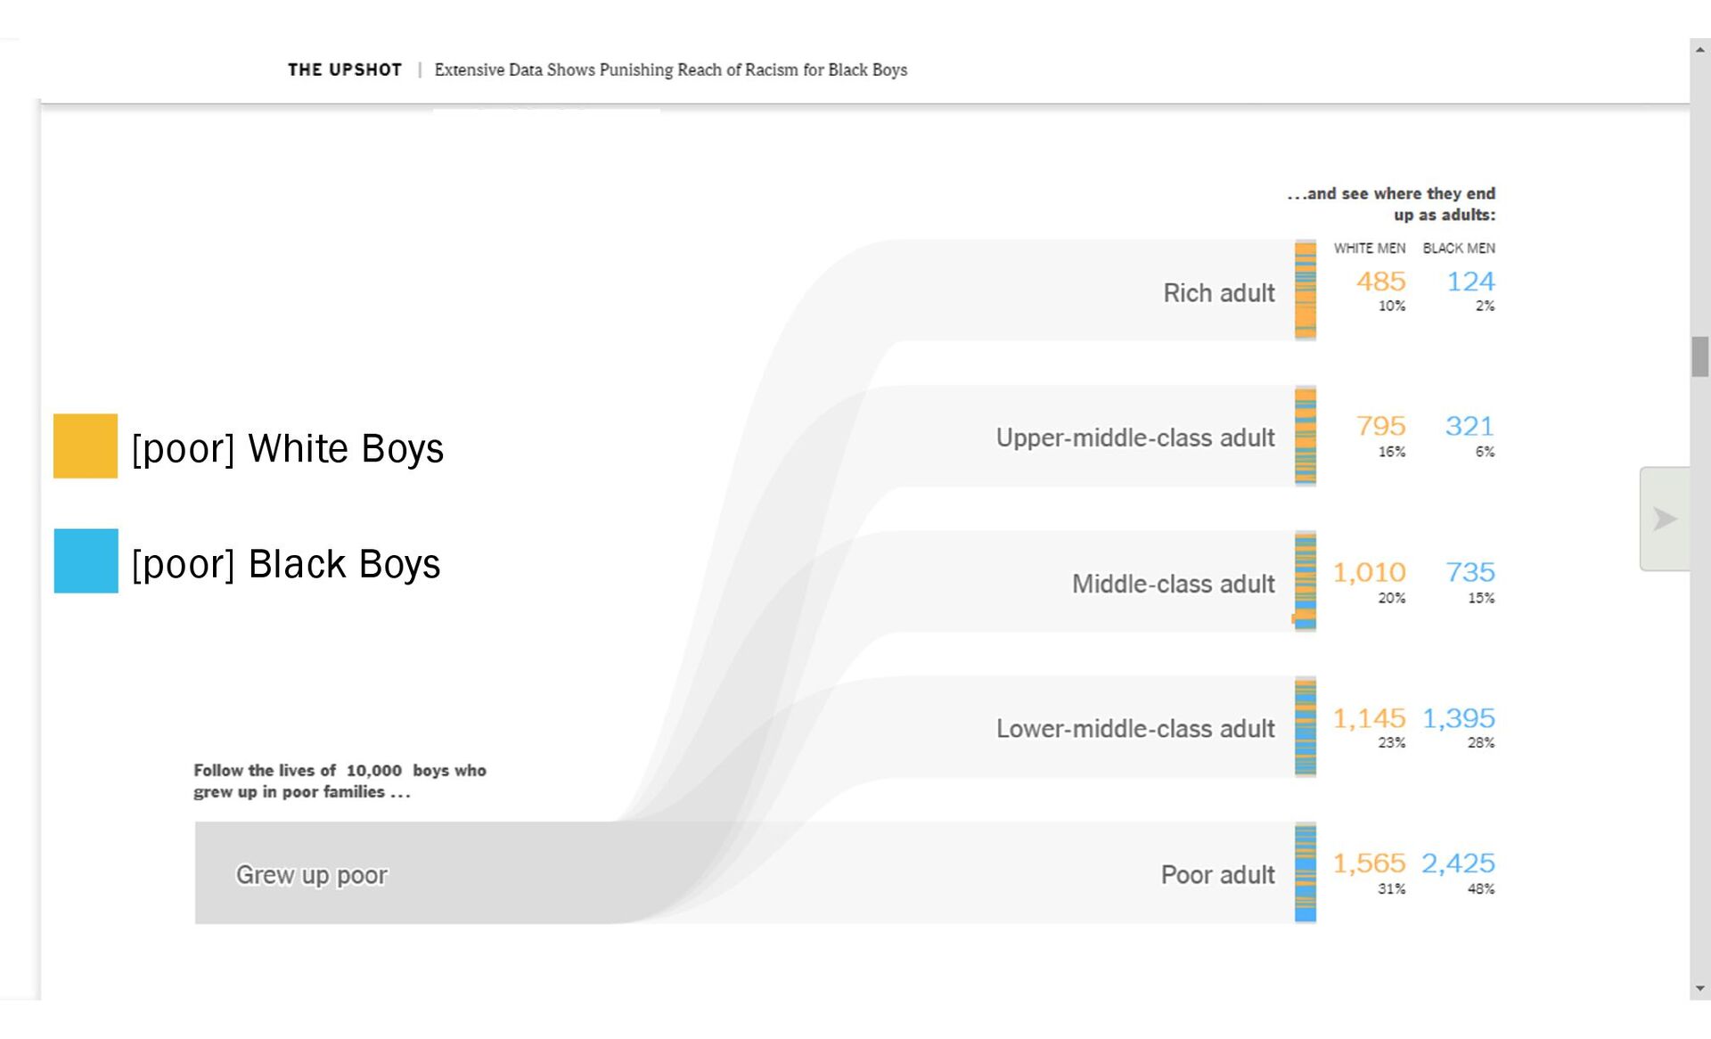Image resolution: width=1711 pixels, height=1039 pixels.
Task: Click the blue Black Boys legend swatch
Action: point(86,561)
